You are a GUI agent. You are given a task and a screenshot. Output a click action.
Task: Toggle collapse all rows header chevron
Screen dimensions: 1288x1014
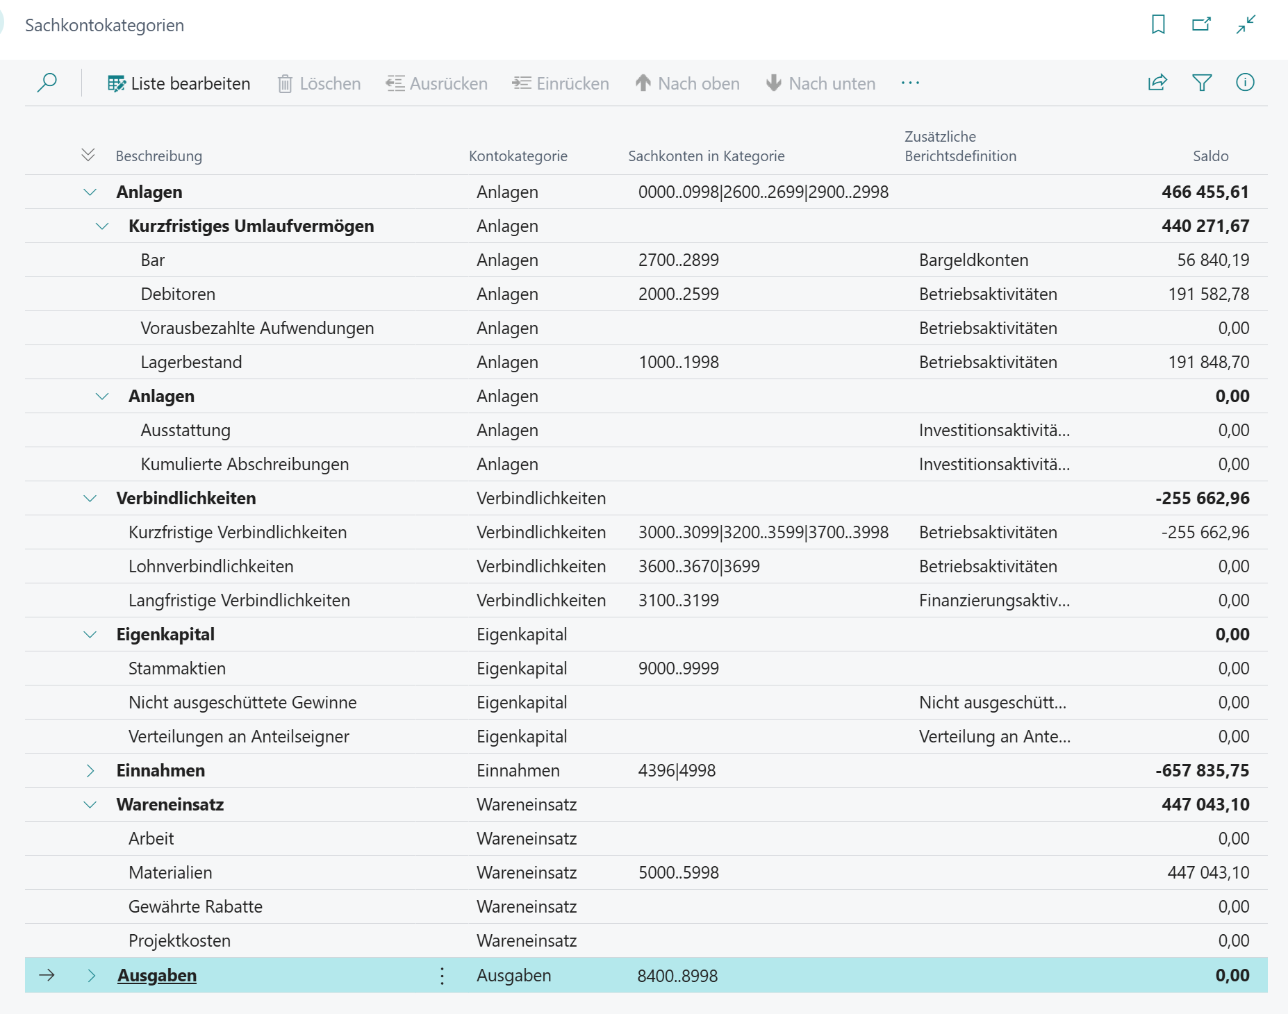click(88, 155)
